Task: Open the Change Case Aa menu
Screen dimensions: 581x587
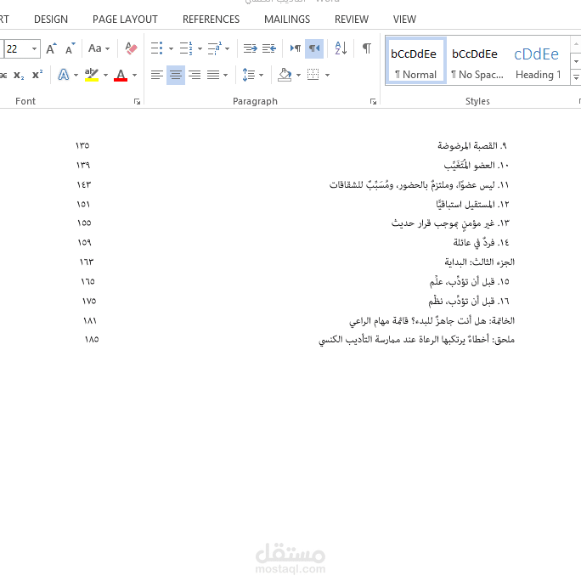Action: [x=99, y=48]
